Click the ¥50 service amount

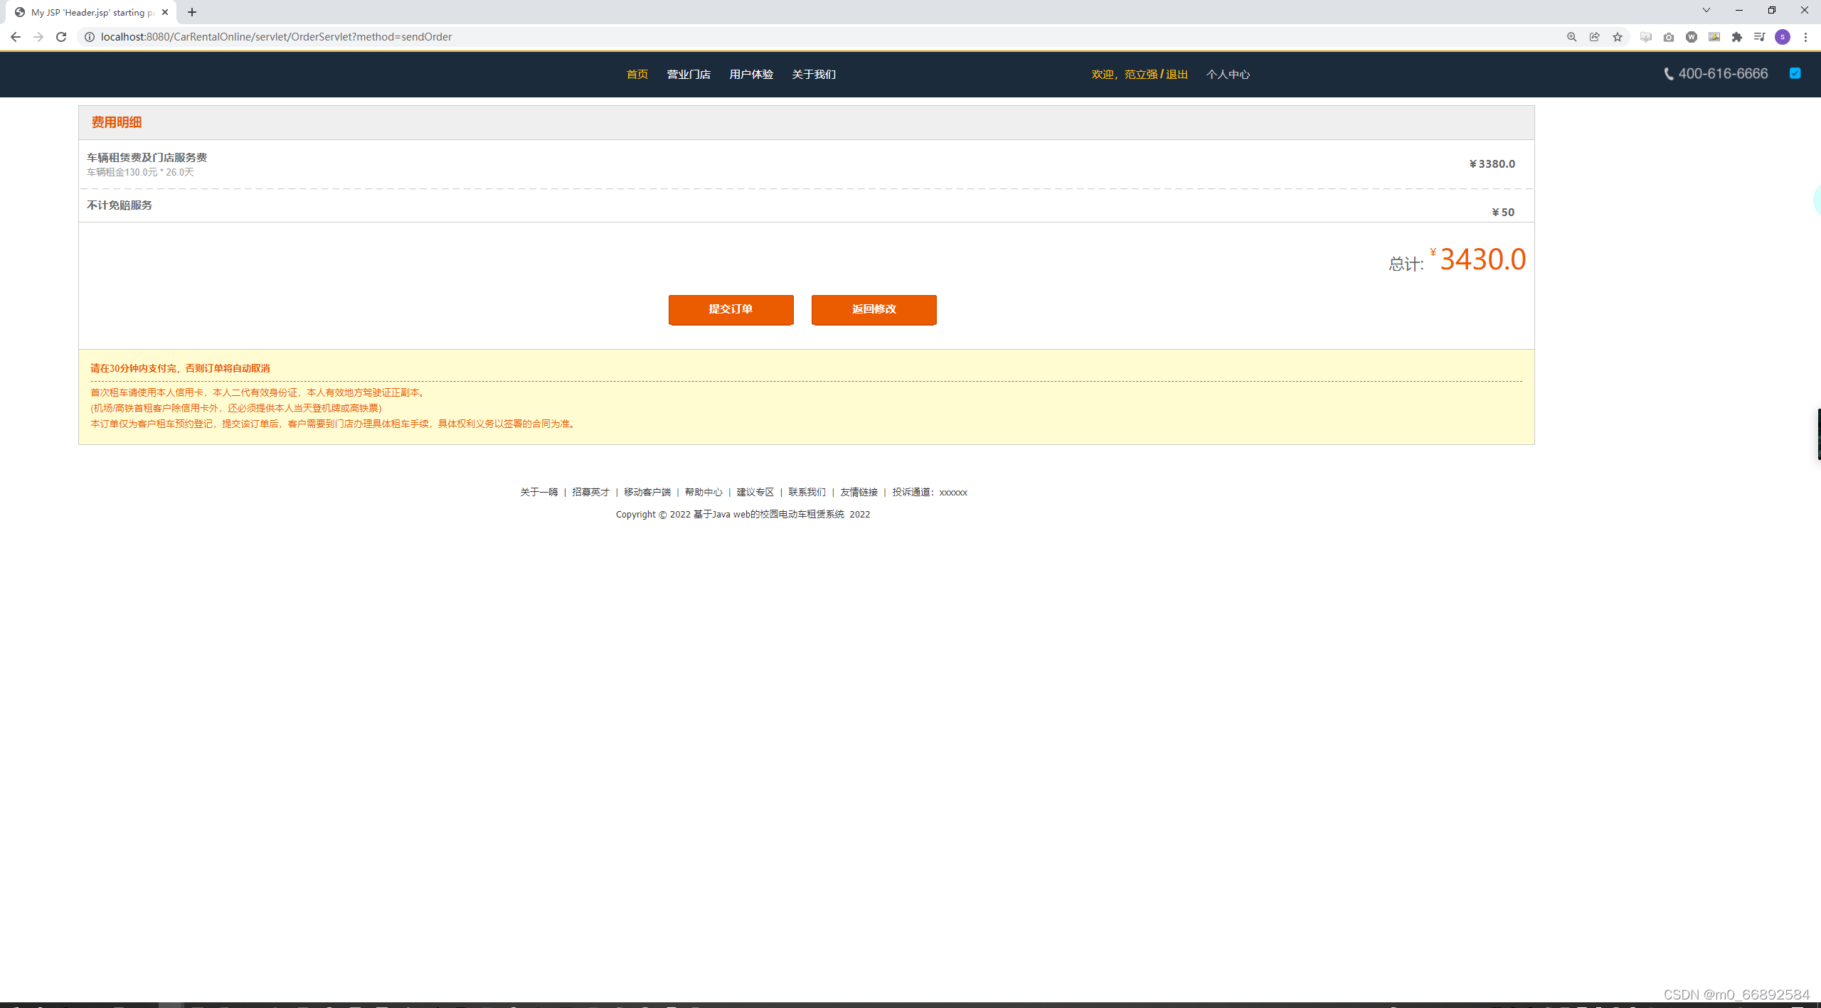pyautogui.click(x=1503, y=213)
